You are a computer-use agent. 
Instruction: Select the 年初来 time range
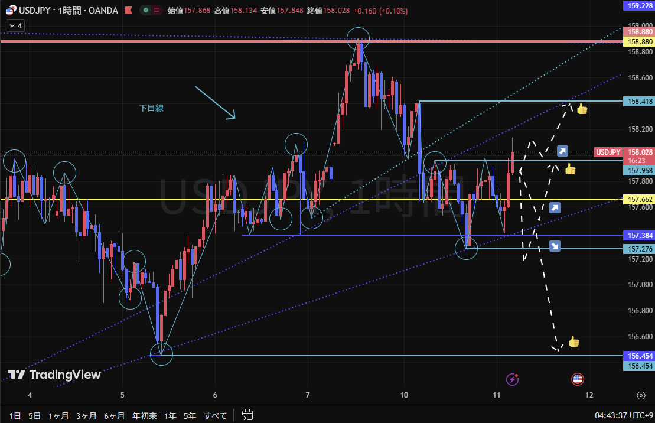pyautogui.click(x=144, y=415)
